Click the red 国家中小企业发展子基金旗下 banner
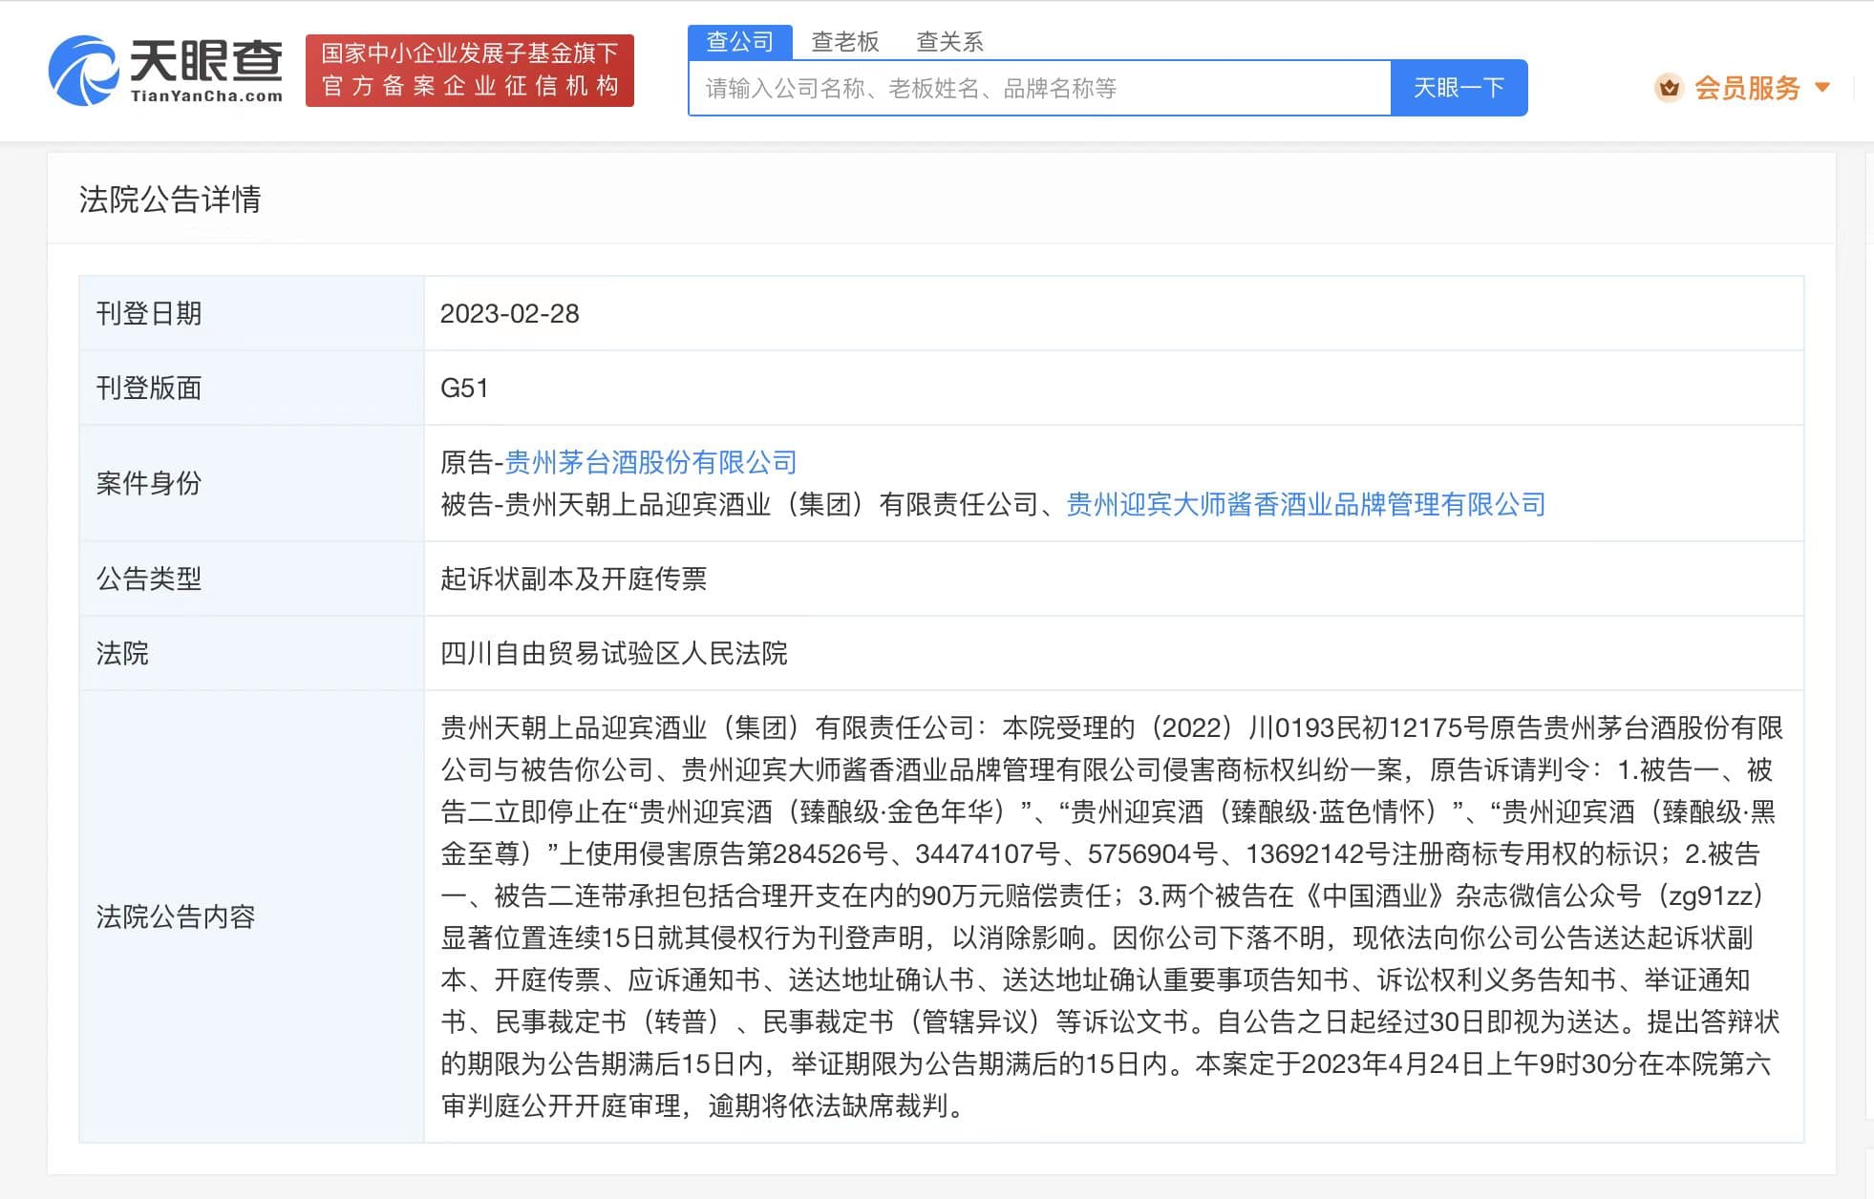 [x=469, y=70]
